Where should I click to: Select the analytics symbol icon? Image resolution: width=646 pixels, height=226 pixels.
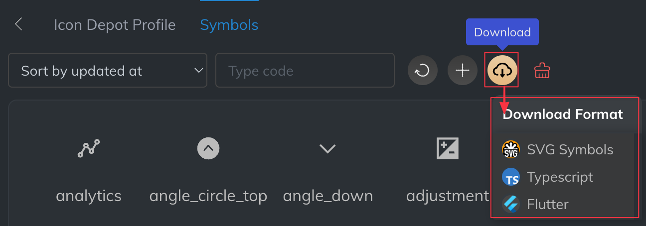(89, 148)
